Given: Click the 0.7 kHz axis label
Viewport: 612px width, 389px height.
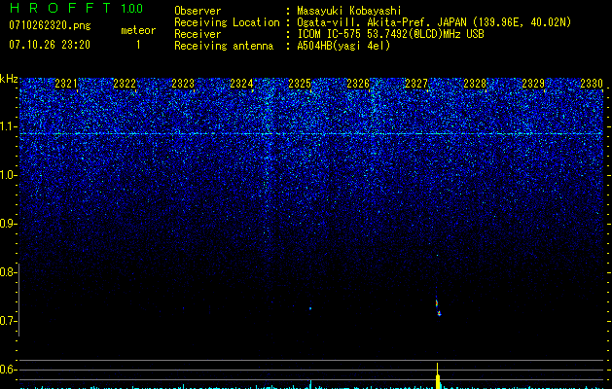Looking at the screenshot, I should [x=8, y=321].
